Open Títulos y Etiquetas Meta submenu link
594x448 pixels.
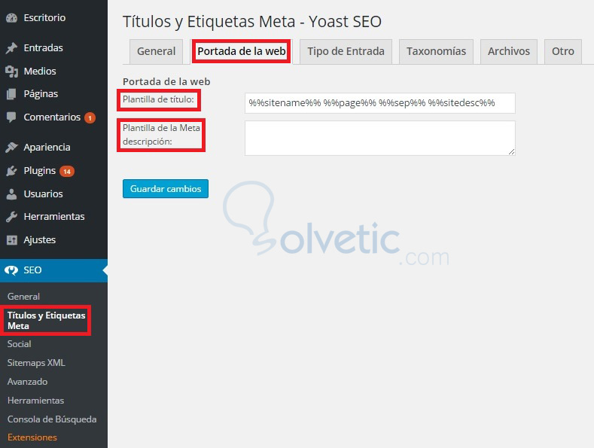(x=46, y=321)
